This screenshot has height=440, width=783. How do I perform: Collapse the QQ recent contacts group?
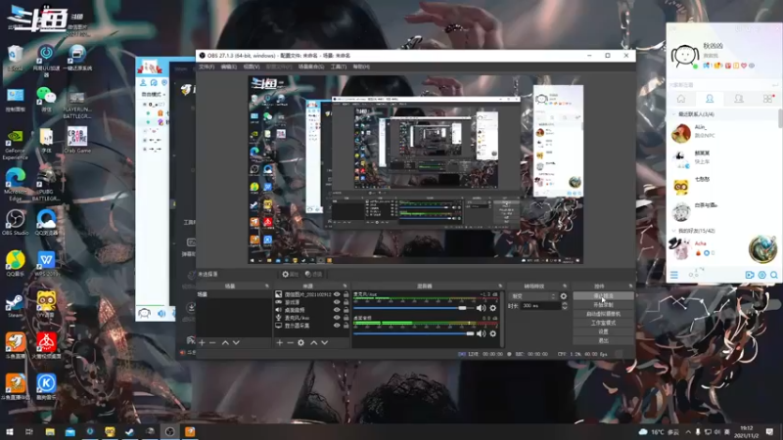click(x=673, y=114)
